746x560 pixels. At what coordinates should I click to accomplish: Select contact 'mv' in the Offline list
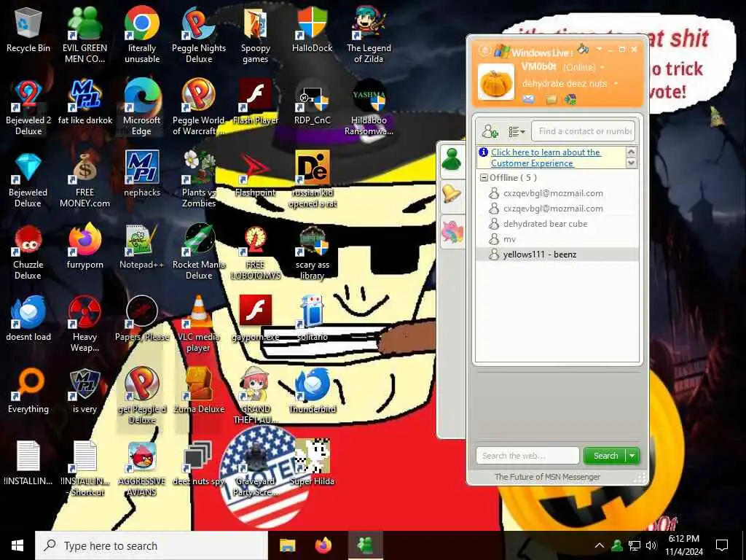pyautogui.click(x=557, y=239)
